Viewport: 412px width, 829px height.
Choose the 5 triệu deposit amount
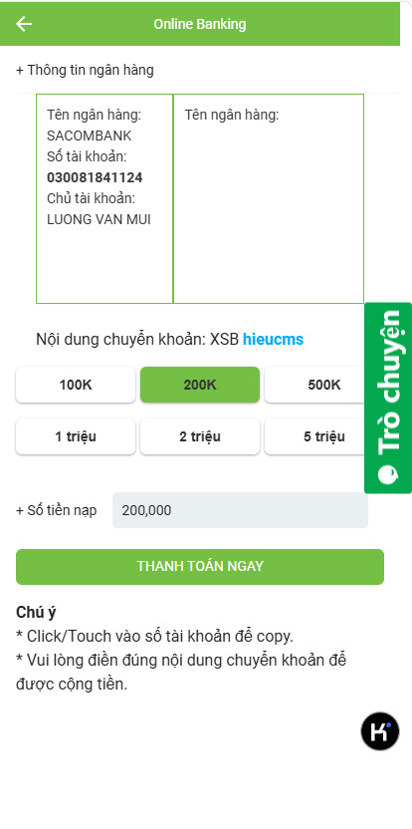pyautogui.click(x=314, y=436)
